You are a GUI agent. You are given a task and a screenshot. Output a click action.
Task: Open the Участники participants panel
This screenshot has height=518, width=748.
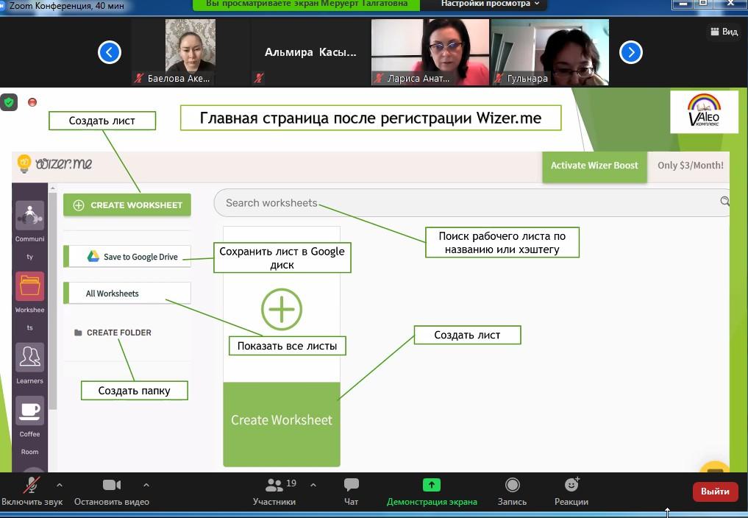274,492
